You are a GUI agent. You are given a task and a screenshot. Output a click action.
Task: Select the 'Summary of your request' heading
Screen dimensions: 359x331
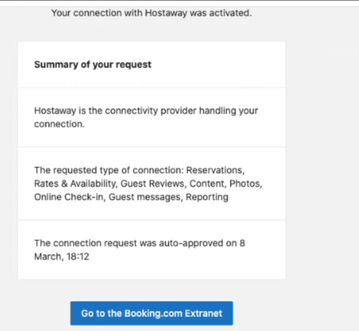(93, 65)
